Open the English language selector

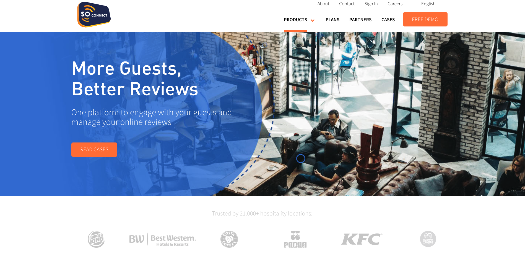tap(428, 4)
